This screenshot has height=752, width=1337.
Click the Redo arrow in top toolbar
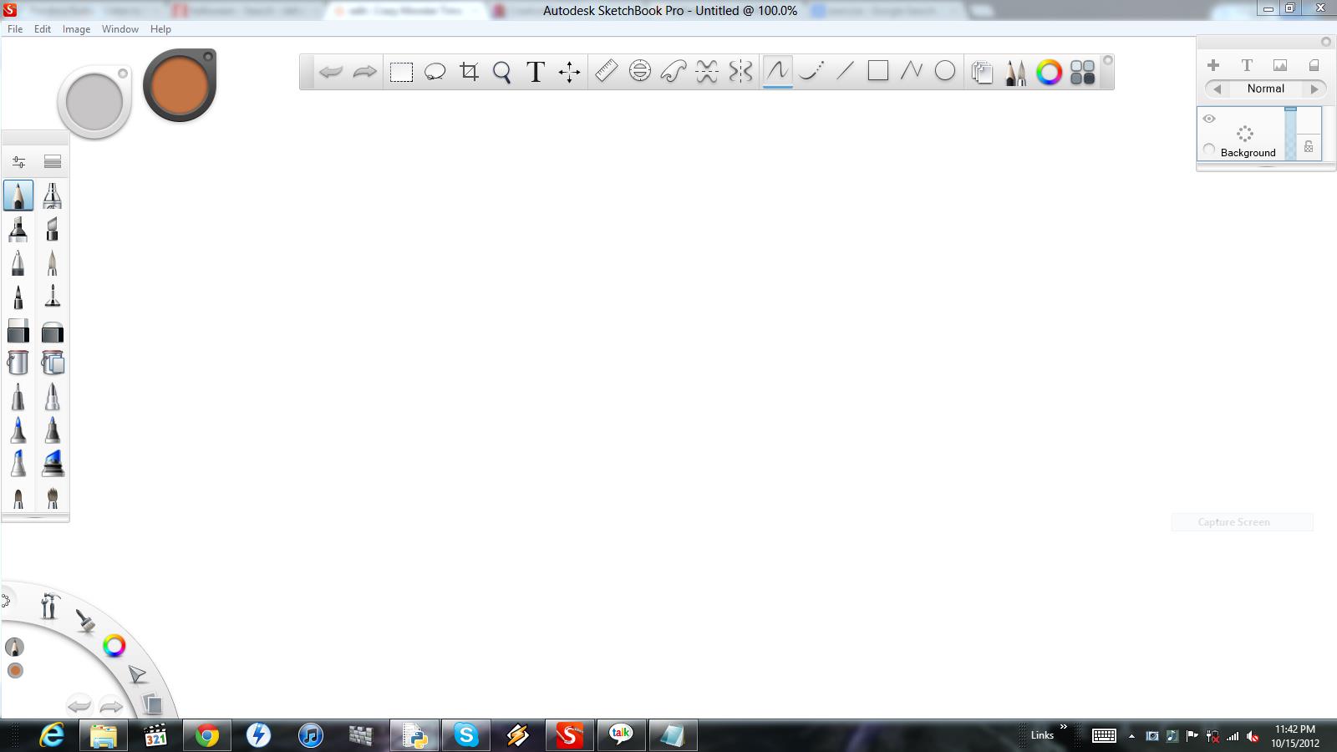(364, 72)
